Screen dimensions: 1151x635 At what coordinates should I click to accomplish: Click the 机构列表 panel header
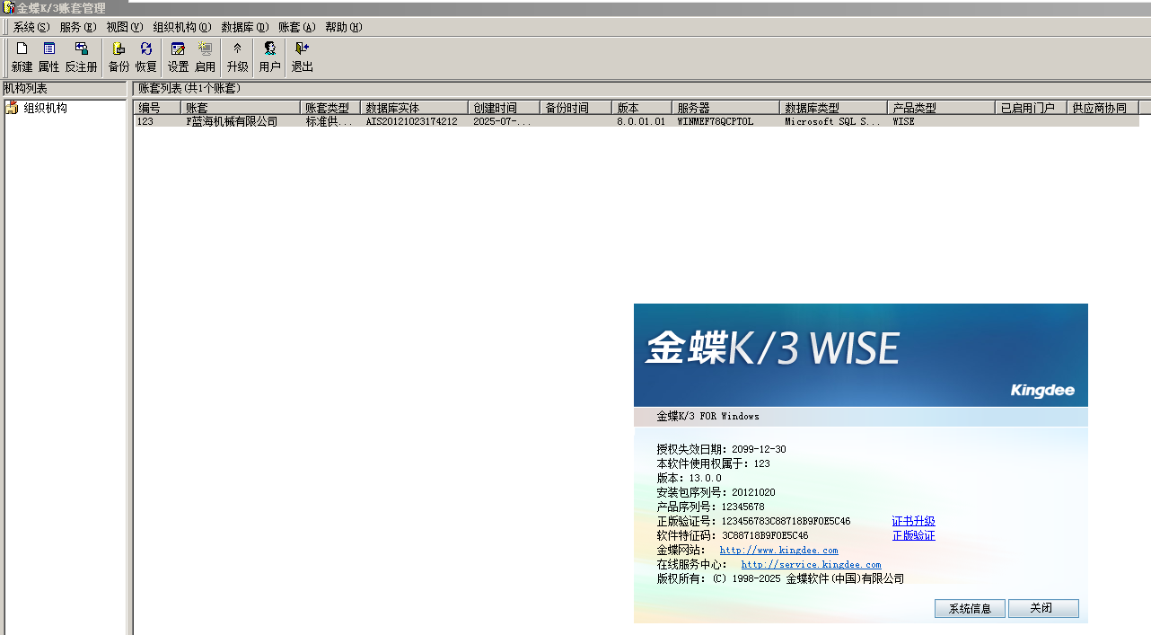pos(64,89)
